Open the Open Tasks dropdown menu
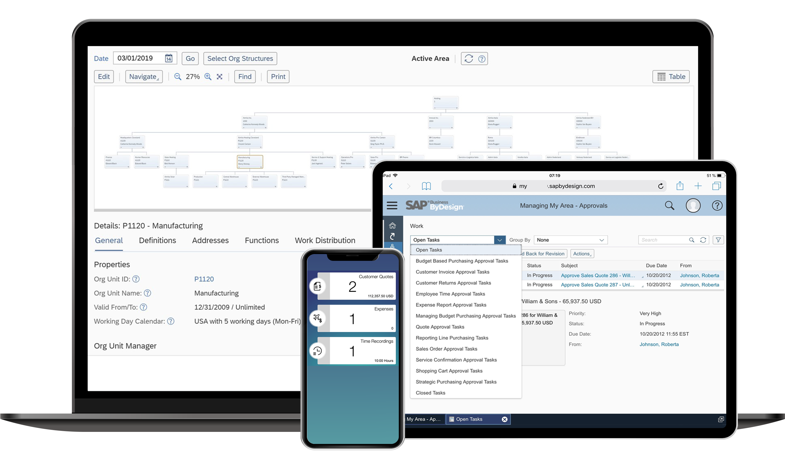 click(x=499, y=240)
